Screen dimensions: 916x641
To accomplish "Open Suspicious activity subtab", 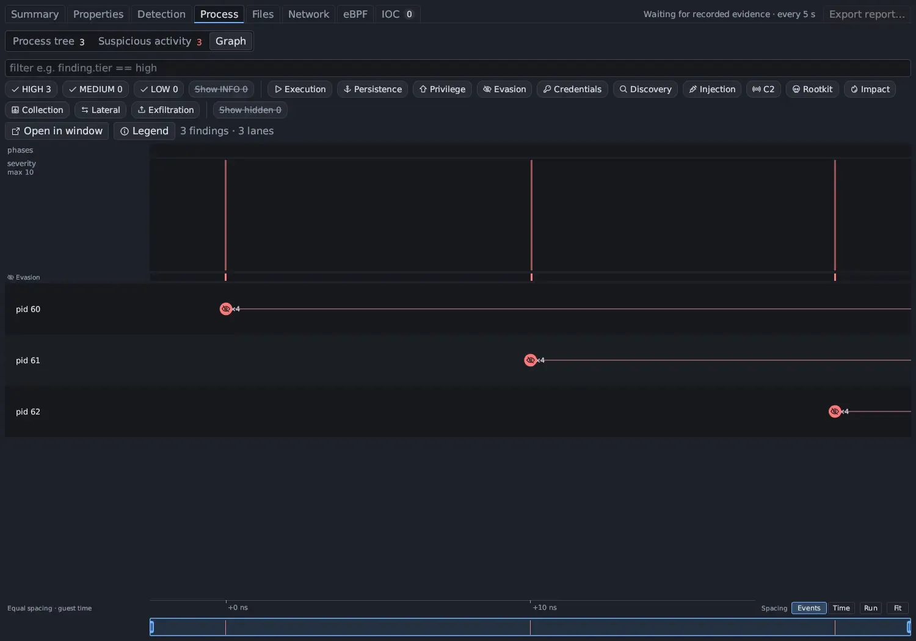I will click(x=150, y=41).
